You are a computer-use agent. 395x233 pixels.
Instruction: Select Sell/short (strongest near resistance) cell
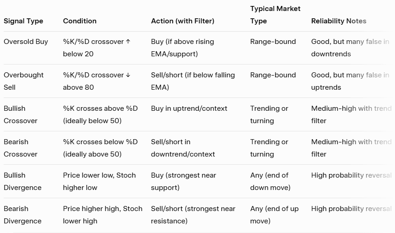click(193, 215)
